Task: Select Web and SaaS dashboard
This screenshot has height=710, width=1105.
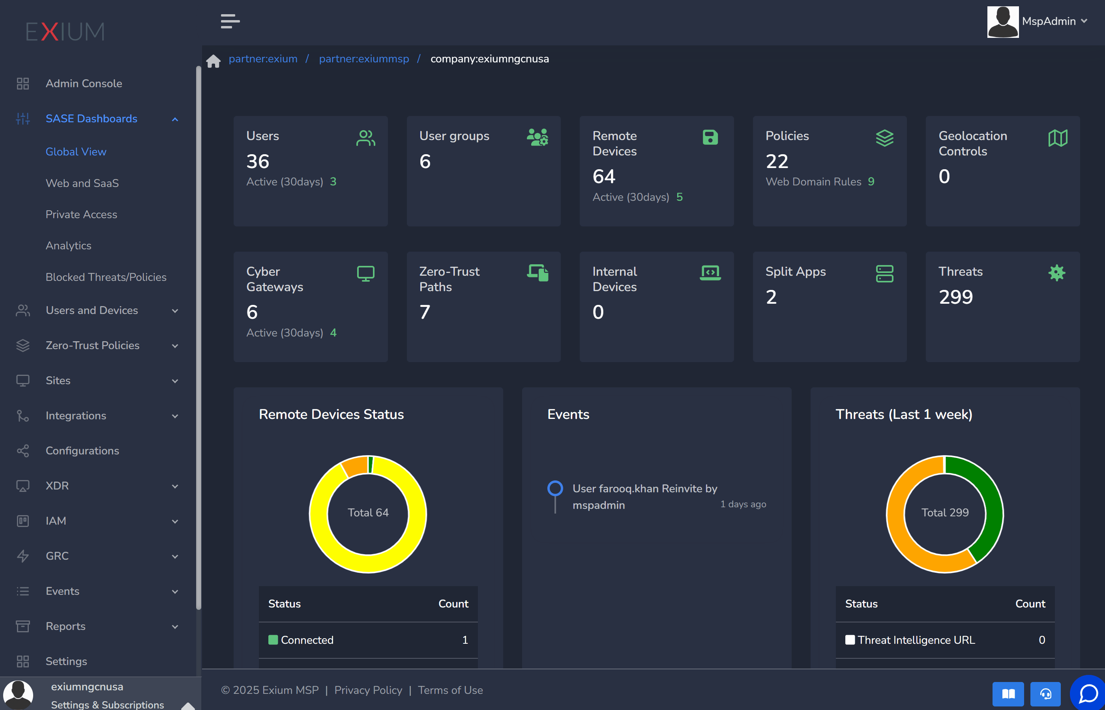Action: (x=82, y=183)
